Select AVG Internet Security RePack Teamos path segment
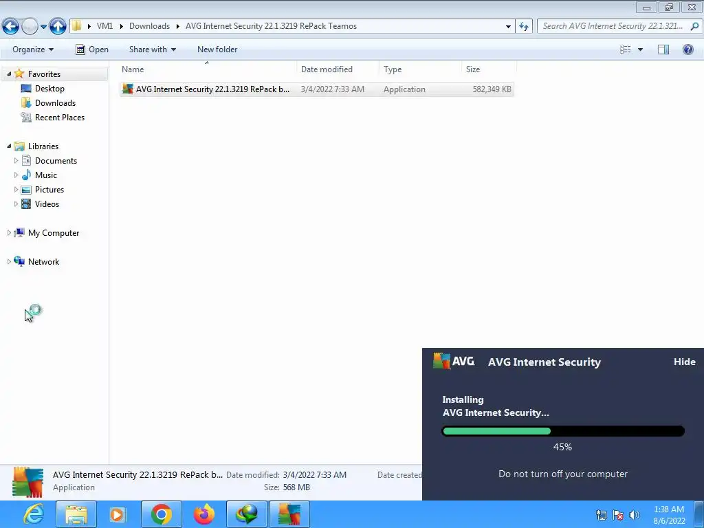Viewport: 704px width, 528px height. pos(271,26)
